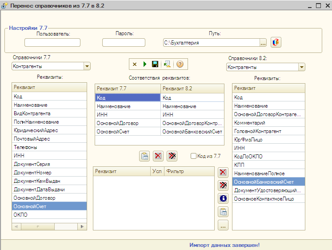Image resolution: width=332 pixels, height=250 pixels.
Task: Select 'ДокументУдостоверяющий...' in 8.2 list
Action: coord(268,190)
